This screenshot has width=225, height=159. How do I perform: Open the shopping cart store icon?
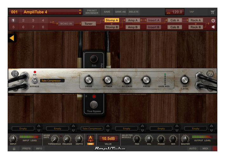click(213, 12)
